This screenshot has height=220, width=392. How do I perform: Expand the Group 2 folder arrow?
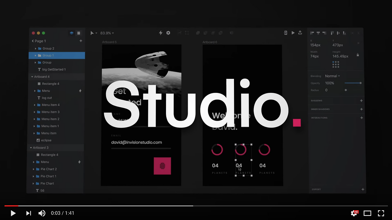point(36,49)
